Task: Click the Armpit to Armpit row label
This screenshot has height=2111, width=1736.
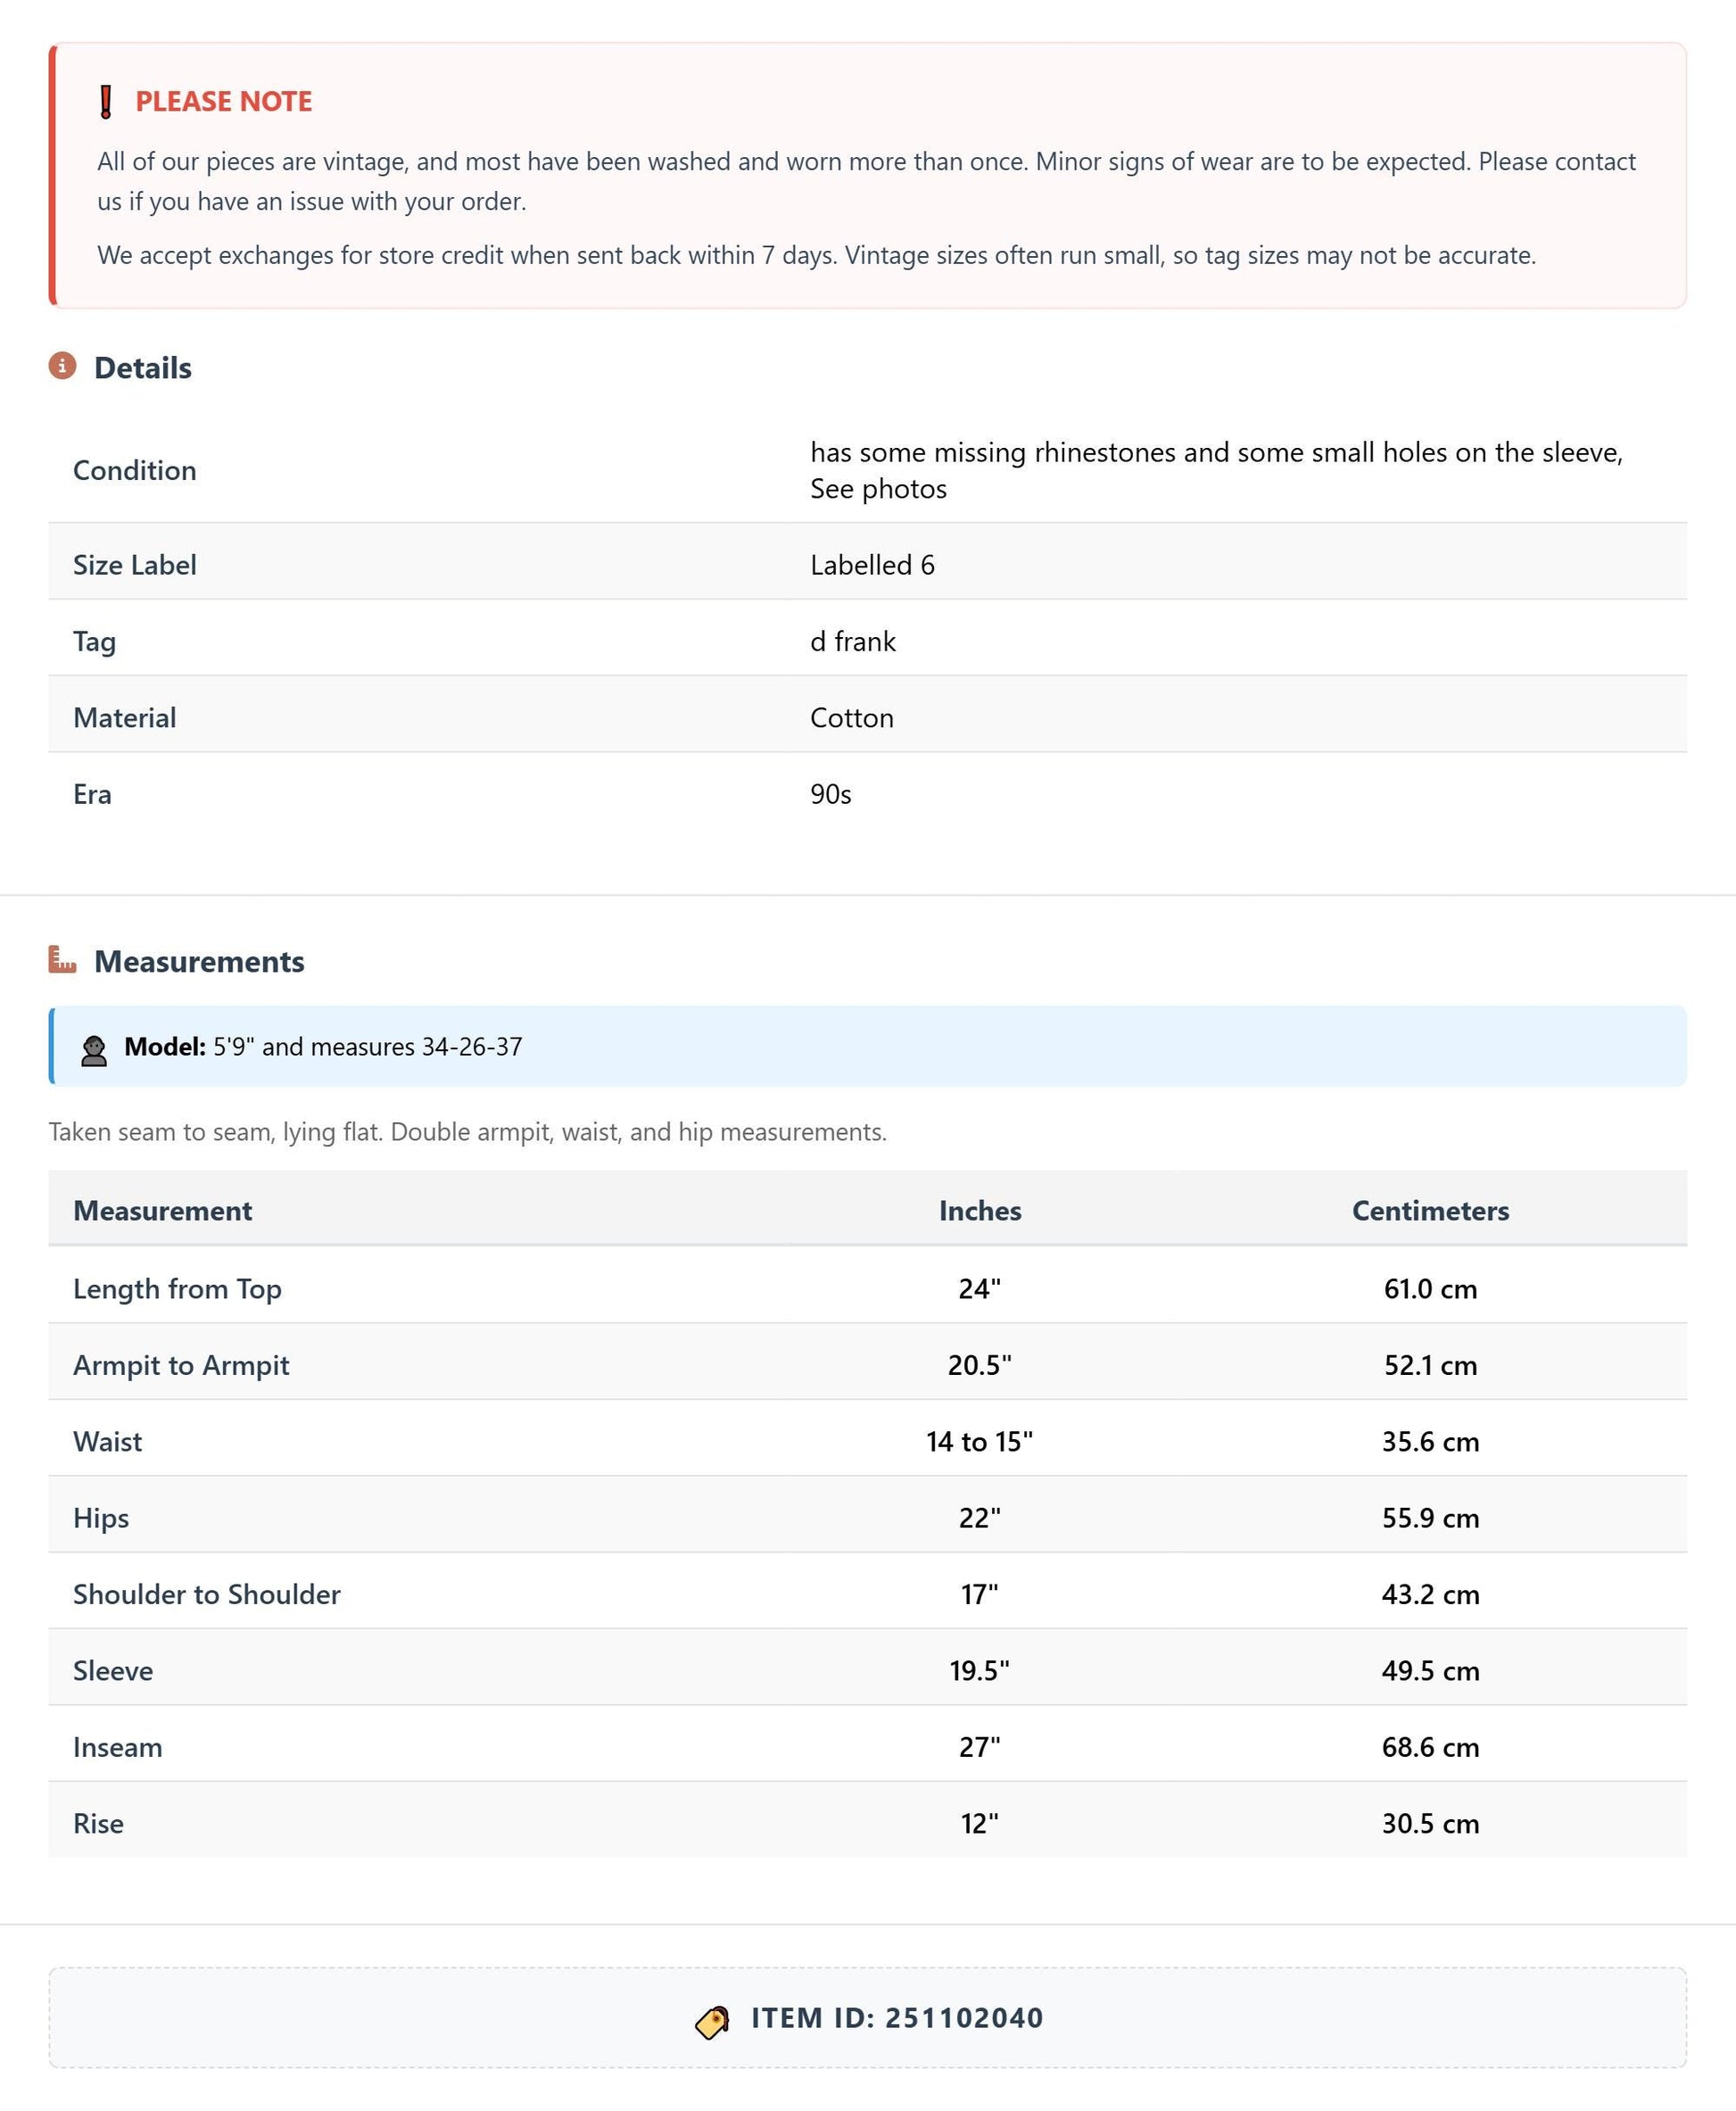Action: [181, 1365]
